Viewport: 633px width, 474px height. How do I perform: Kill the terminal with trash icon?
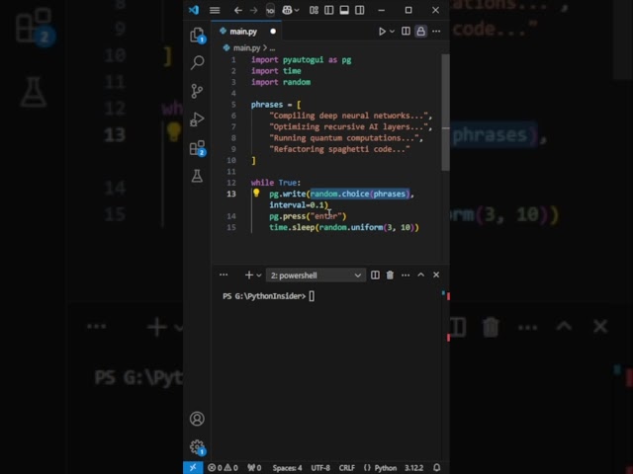click(x=390, y=275)
